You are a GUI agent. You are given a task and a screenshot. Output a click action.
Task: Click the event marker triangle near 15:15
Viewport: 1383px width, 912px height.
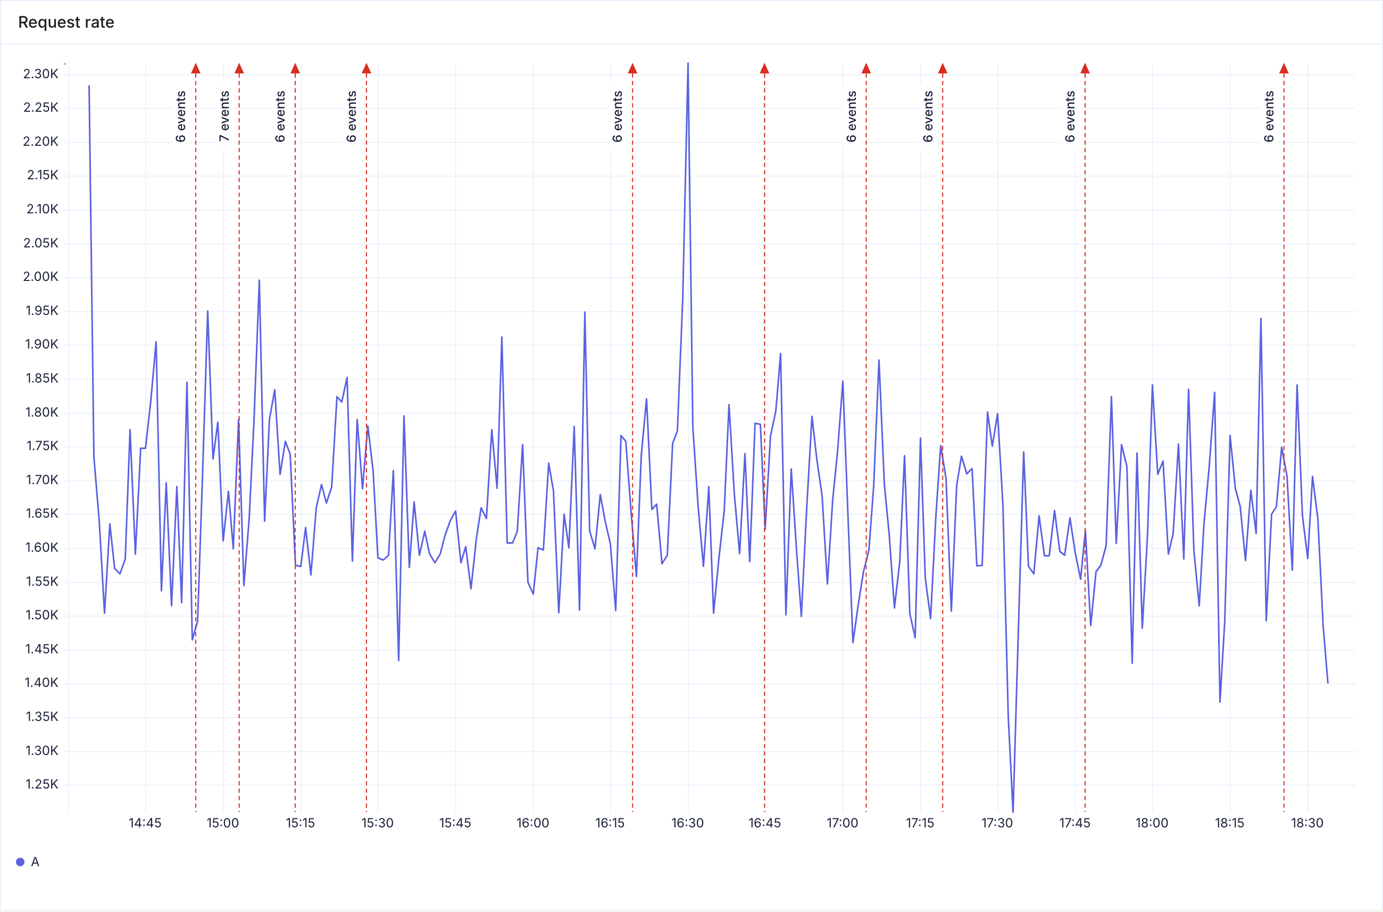(x=295, y=69)
